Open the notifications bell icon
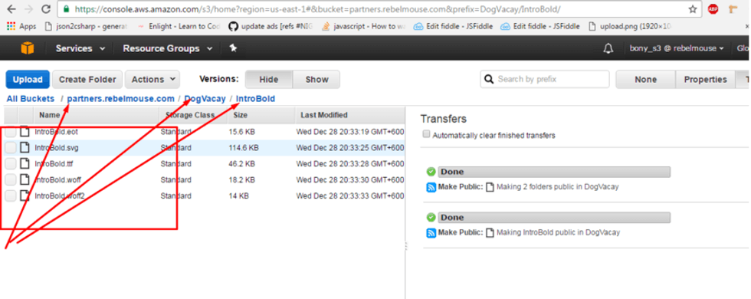The height and width of the screenshot is (299, 751). click(x=608, y=48)
